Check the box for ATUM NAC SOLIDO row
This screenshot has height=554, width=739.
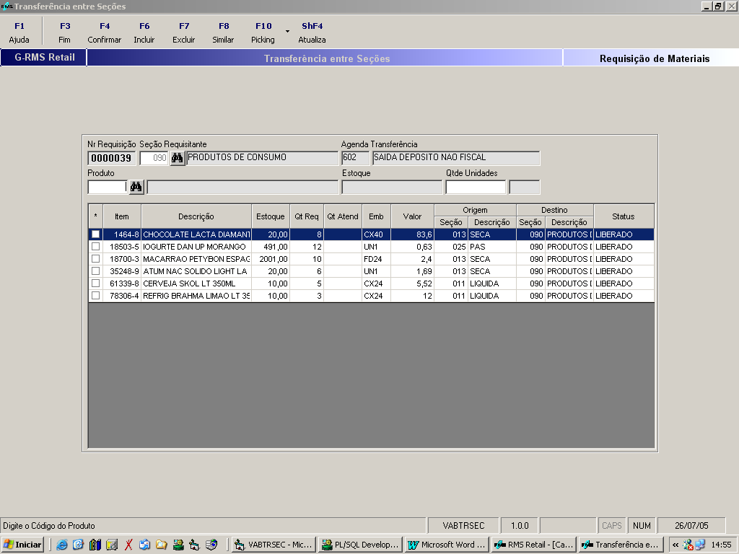(x=96, y=271)
